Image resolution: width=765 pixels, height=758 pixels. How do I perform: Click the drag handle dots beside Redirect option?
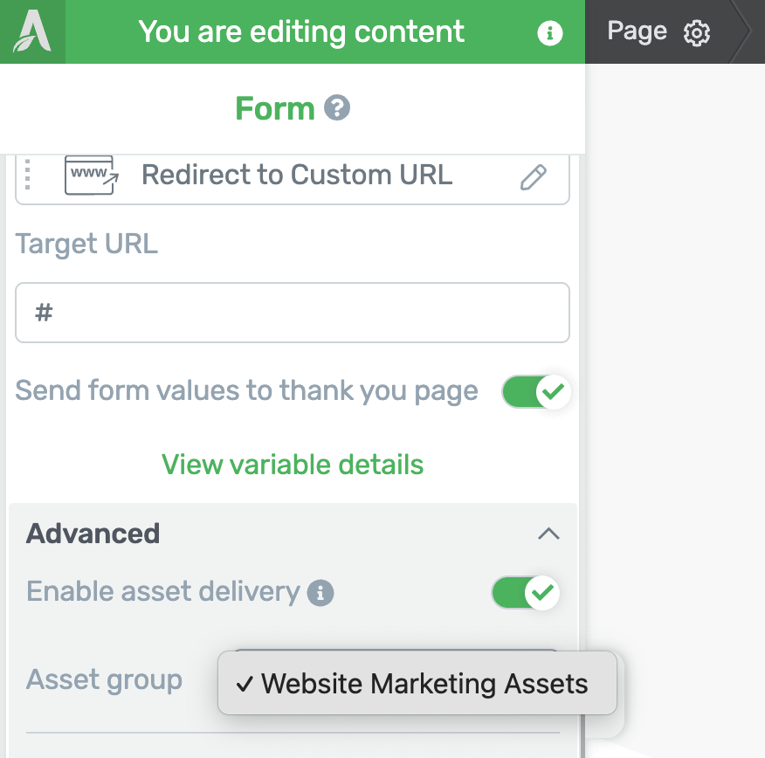click(28, 175)
